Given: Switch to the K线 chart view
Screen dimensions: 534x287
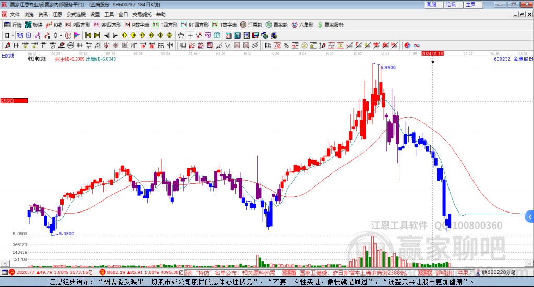Looking at the screenshot, I should pyautogui.click(x=54, y=25).
